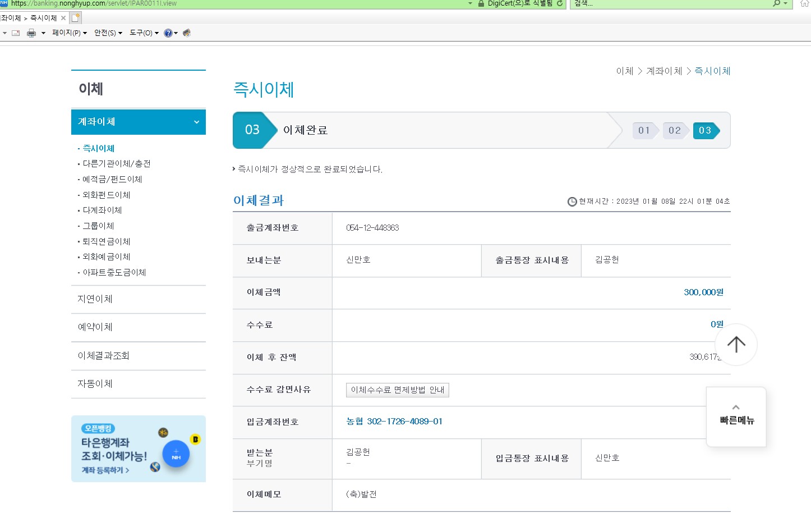811x531 pixels.
Task: Open 아파트중도금이체 in sidebar
Action: [114, 272]
